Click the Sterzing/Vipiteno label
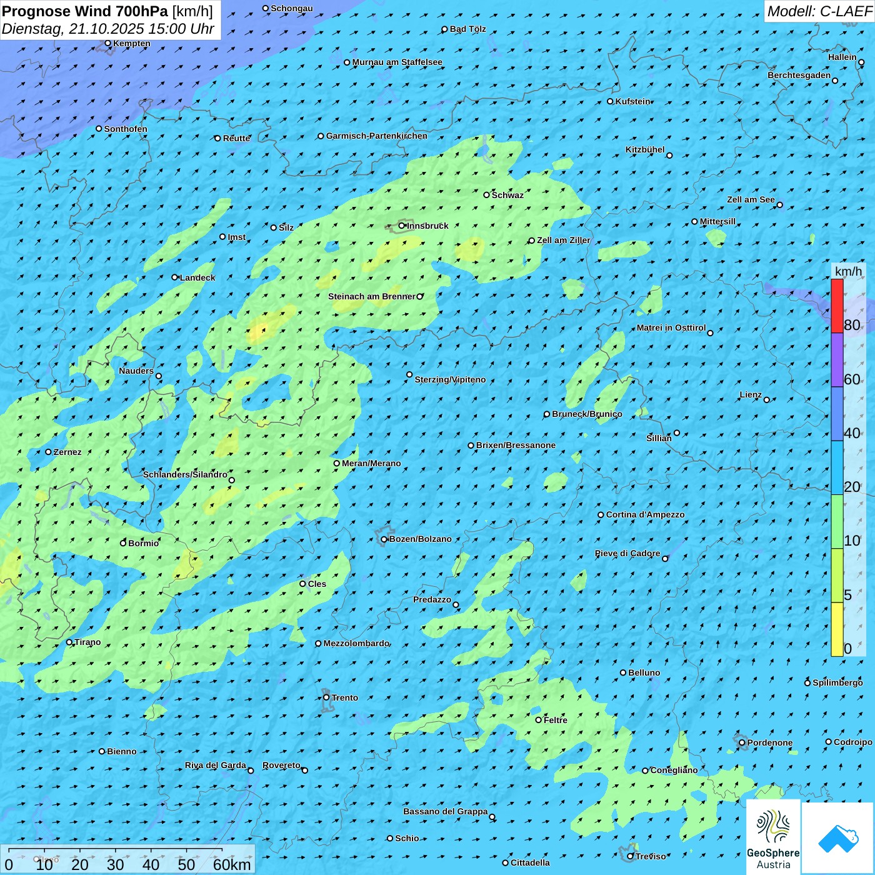Viewport: 875px width, 875px height. tap(451, 379)
